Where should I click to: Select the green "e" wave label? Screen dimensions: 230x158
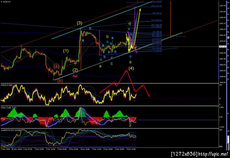[x=130, y=62]
